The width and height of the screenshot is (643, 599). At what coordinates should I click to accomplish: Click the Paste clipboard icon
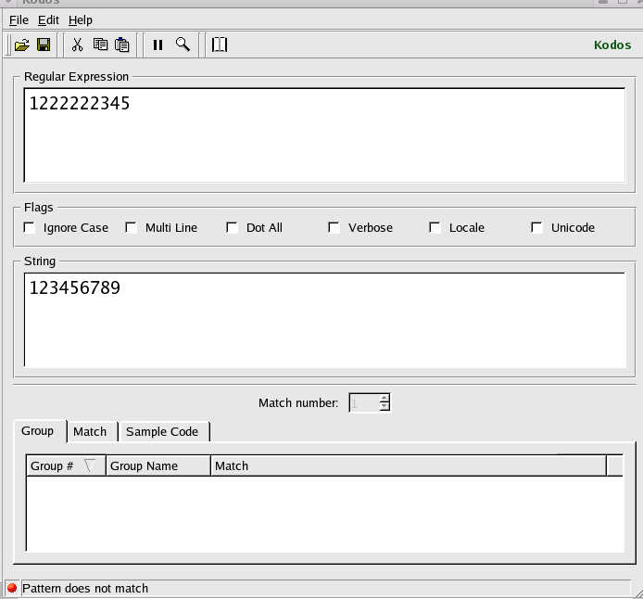pyautogui.click(x=121, y=45)
